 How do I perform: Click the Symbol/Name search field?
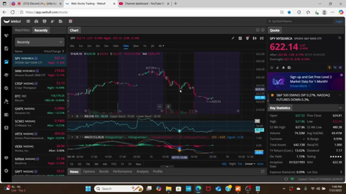[x=300, y=21]
